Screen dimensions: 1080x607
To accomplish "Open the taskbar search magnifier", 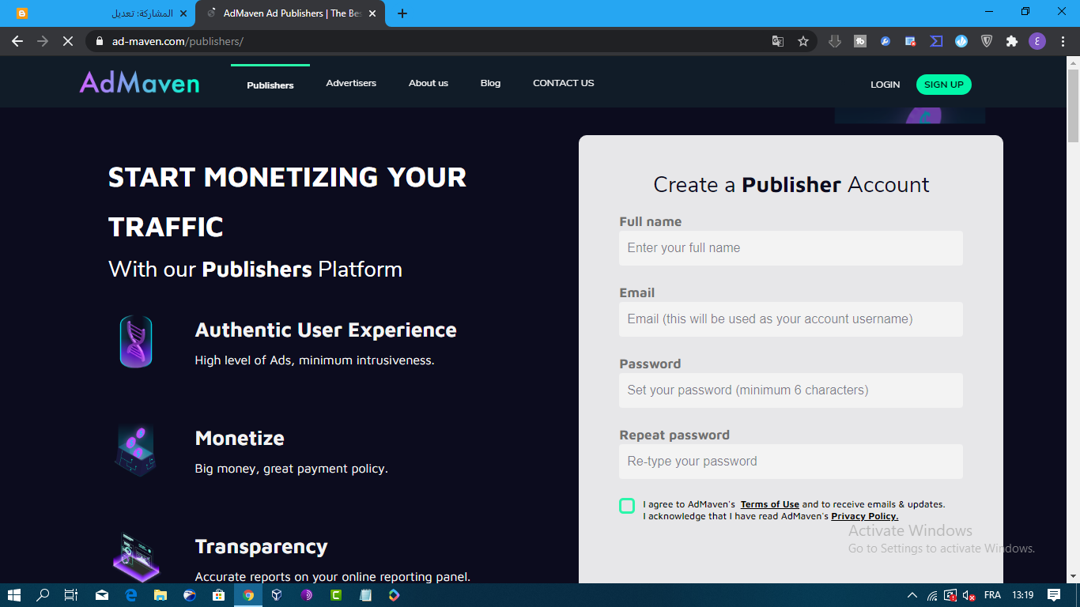I will 43,595.
